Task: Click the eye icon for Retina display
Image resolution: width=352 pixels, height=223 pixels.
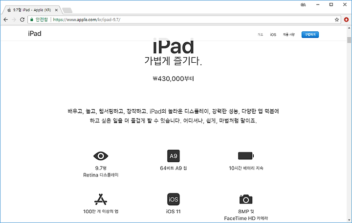Action: tap(101, 156)
